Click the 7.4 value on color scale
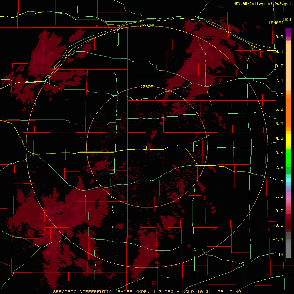This screenshot has width=294, height=294. click(279, 80)
